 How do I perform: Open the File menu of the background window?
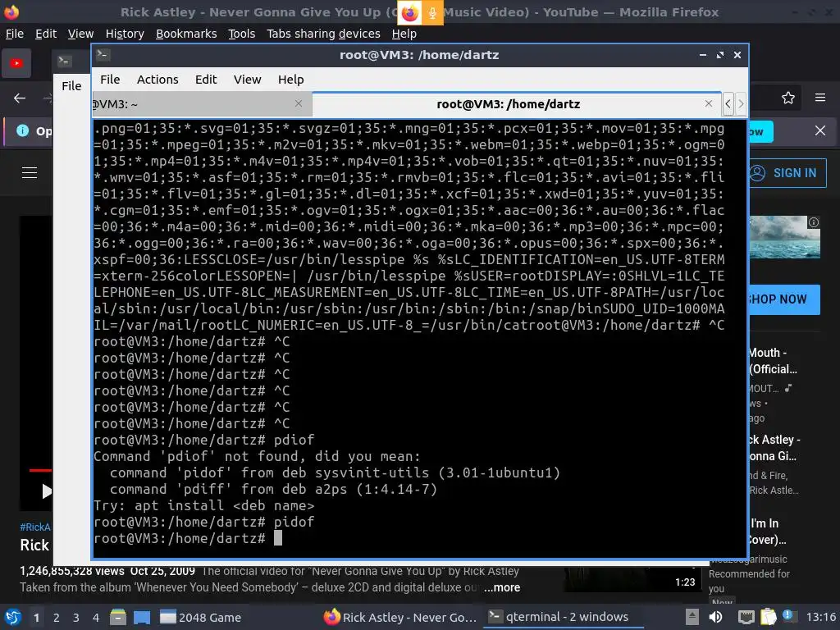pos(71,85)
